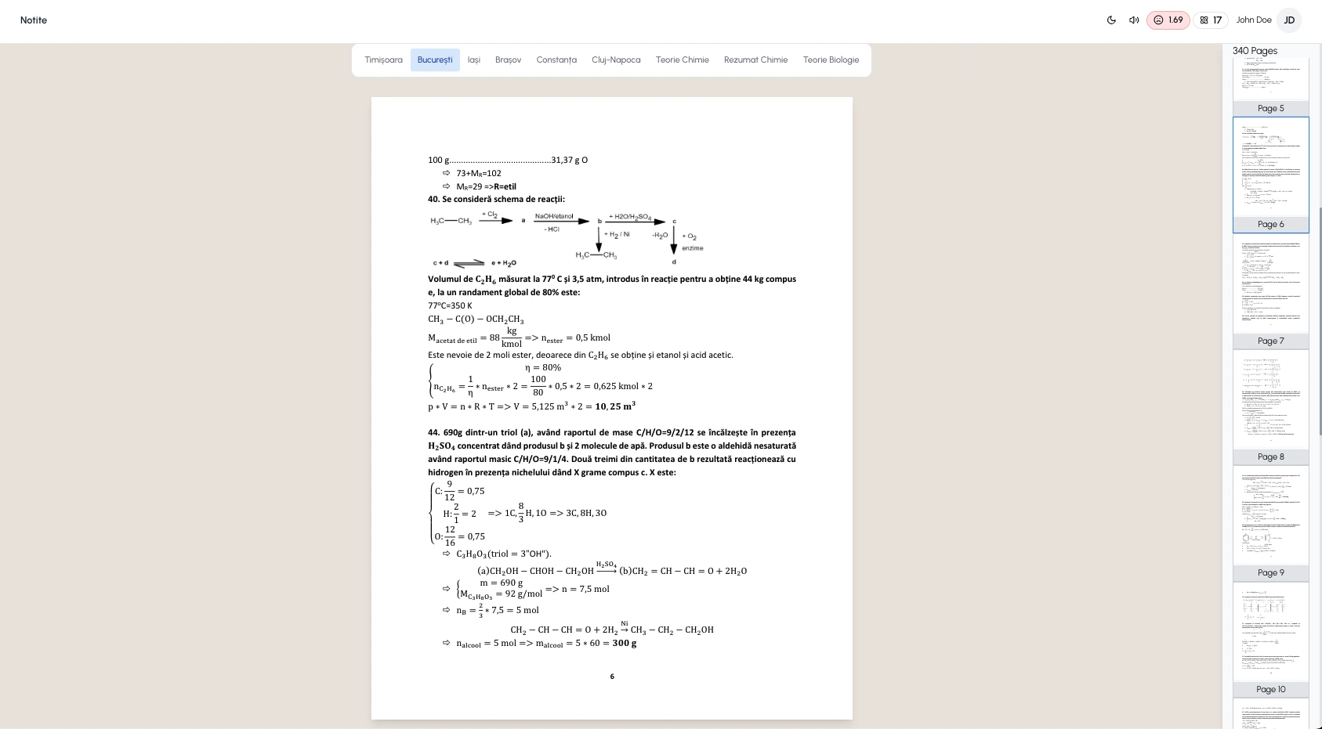Click the sentence 'Este nevoie de 2 moli ester'
The width and height of the screenshot is (1322, 729).
(581, 355)
